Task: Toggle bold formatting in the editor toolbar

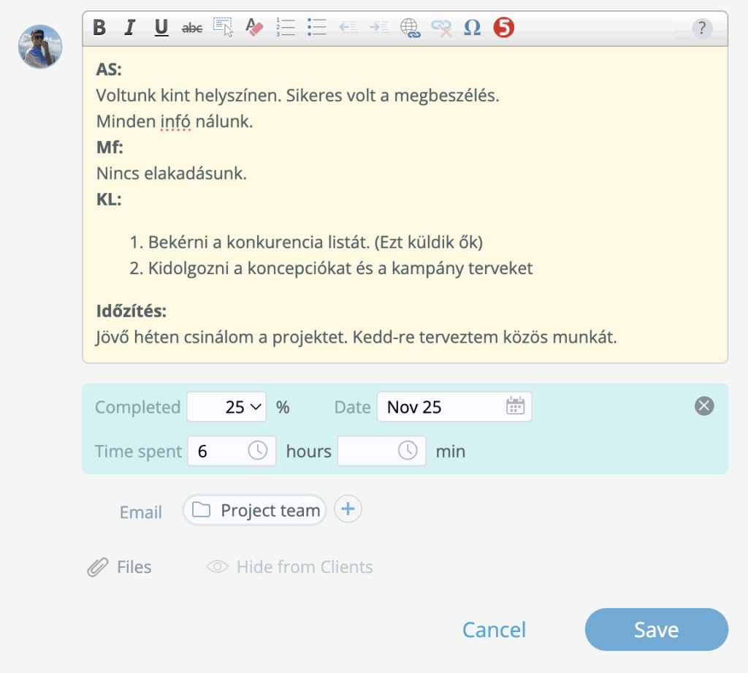Action: pyautogui.click(x=100, y=28)
